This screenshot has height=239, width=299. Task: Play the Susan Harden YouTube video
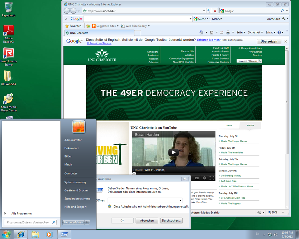(x=173, y=152)
